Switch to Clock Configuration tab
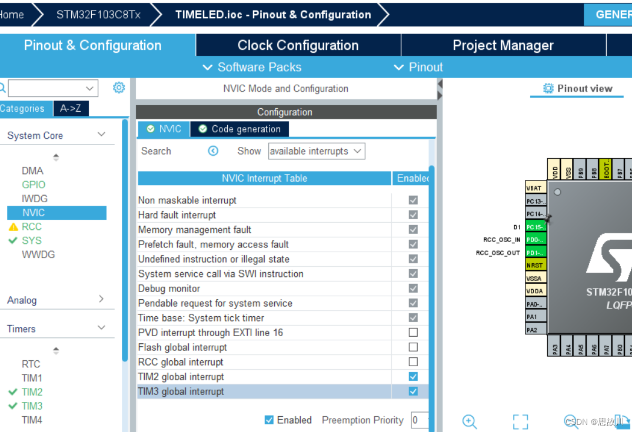Screen dimensions: 632x432 coord(298,45)
